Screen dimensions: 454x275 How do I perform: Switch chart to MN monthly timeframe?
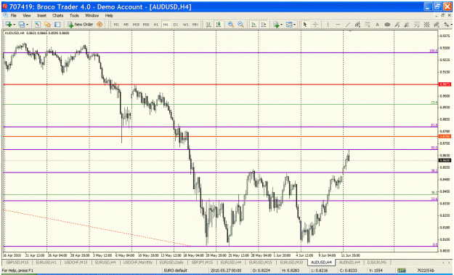195,25
